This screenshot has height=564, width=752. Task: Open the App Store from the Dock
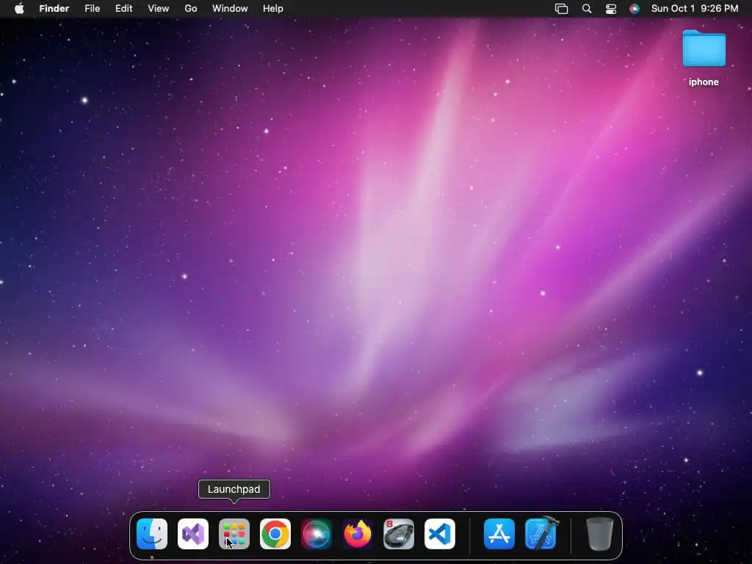[499, 534]
